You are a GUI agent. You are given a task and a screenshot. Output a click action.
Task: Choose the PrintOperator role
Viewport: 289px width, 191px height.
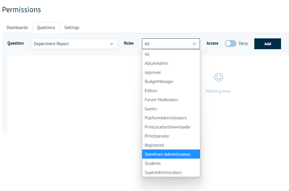tap(171, 136)
